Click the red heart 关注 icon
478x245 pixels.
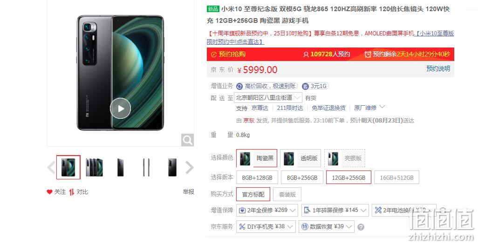pos(50,192)
